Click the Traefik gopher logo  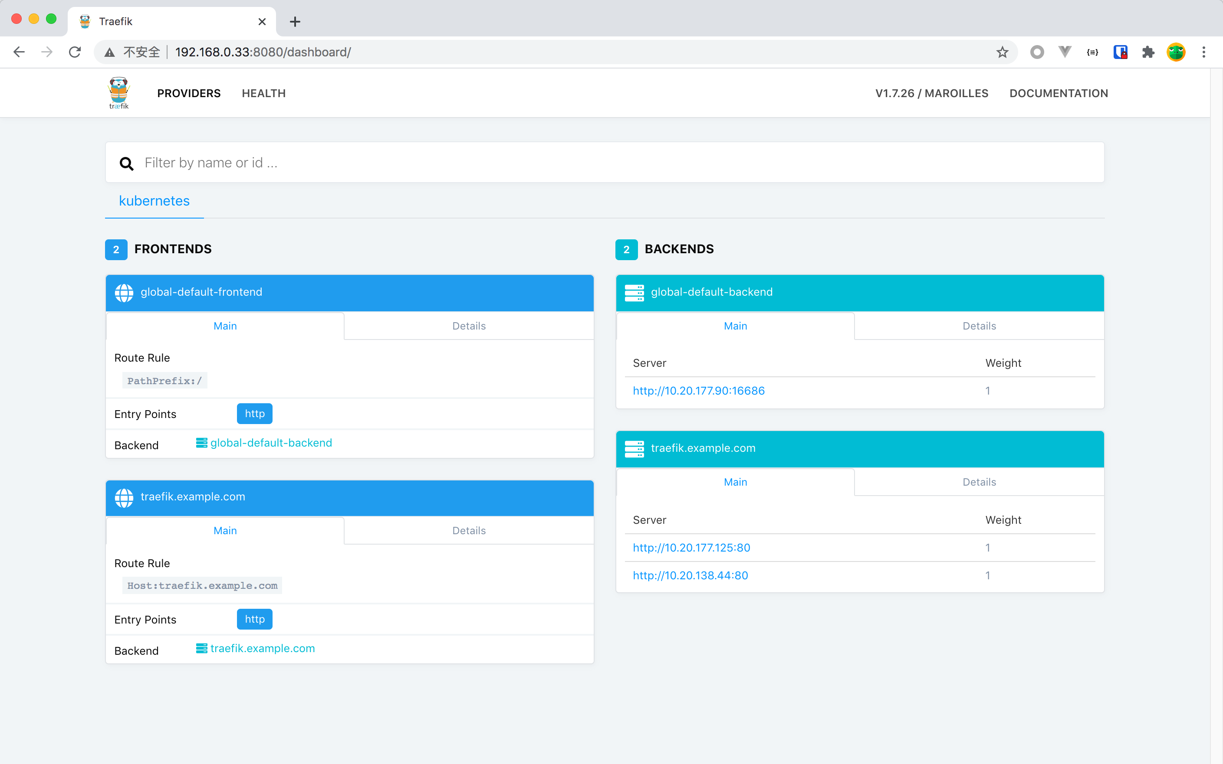coord(119,92)
